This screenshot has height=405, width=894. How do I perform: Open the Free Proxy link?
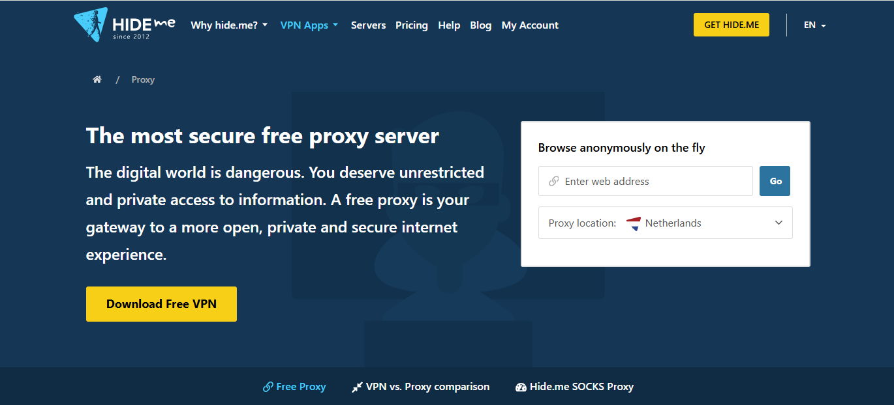click(x=294, y=387)
